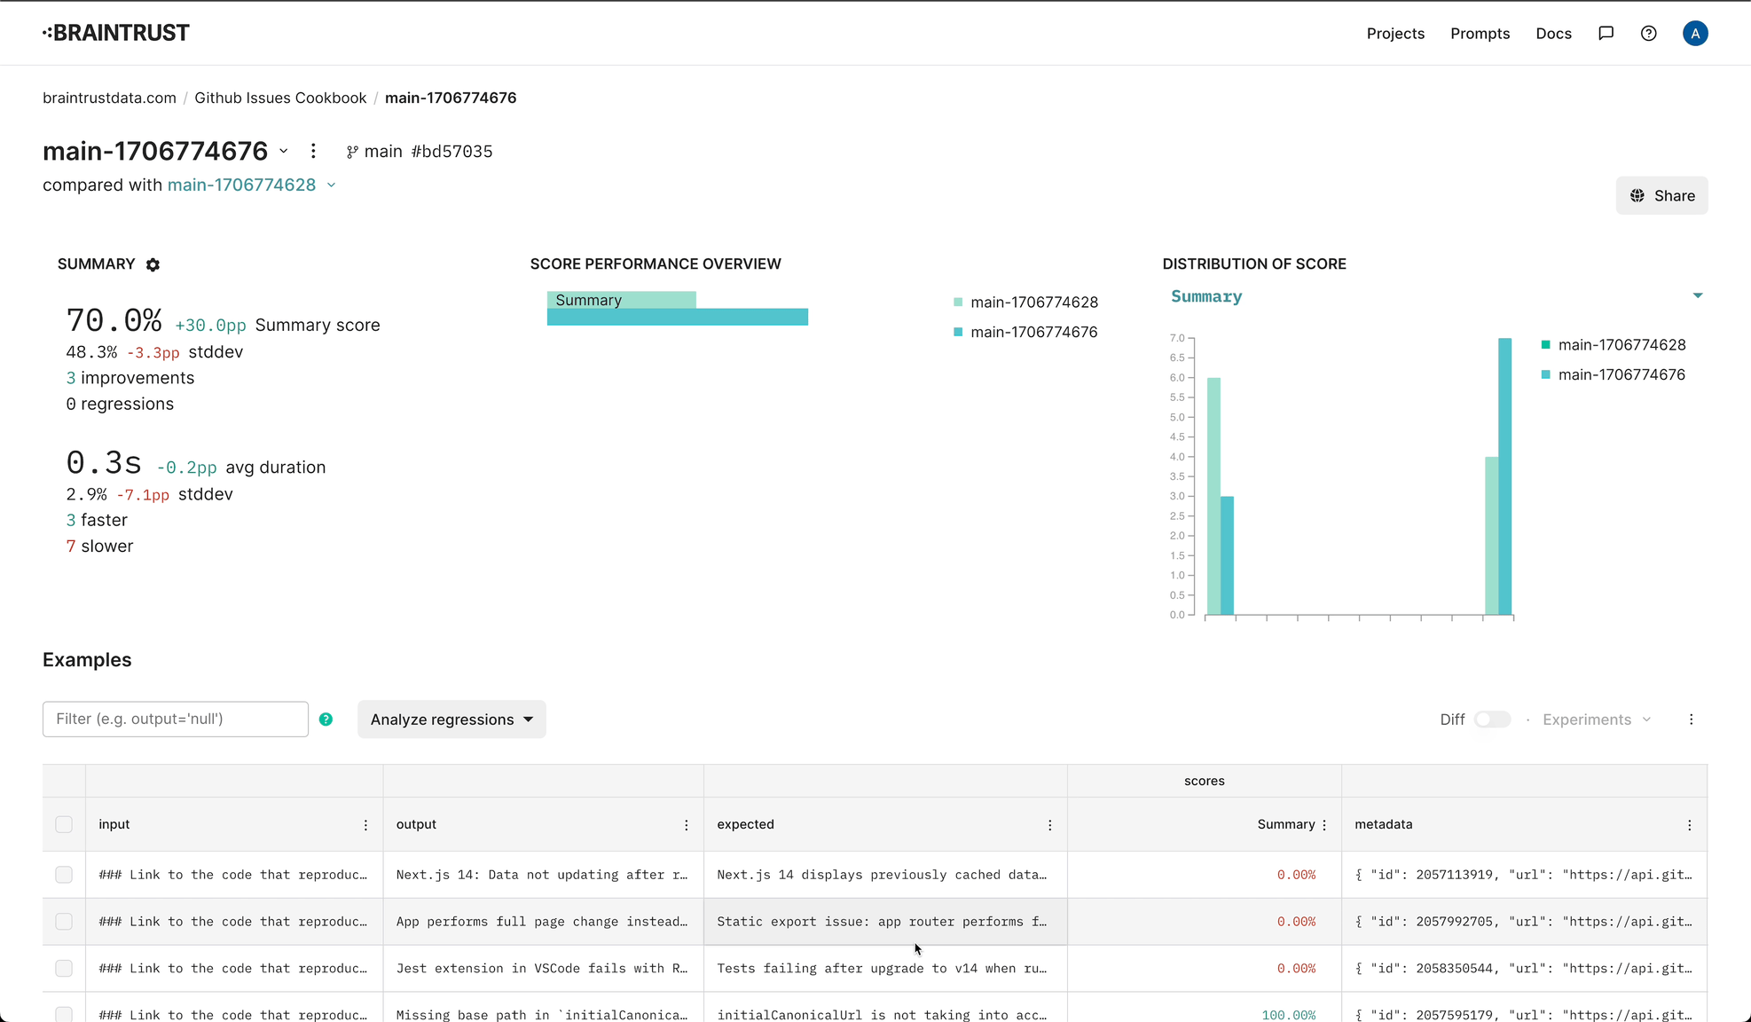Select the first example row checkbox
Image resolution: width=1751 pixels, height=1022 pixels.
pos(64,875)
